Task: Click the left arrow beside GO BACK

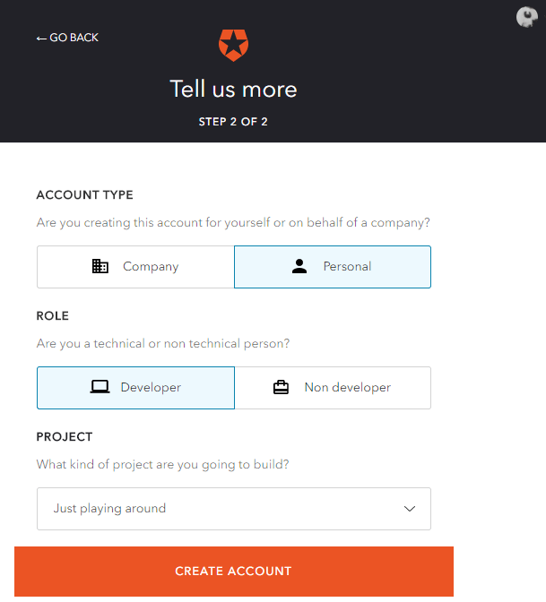Action: (41, 38)
